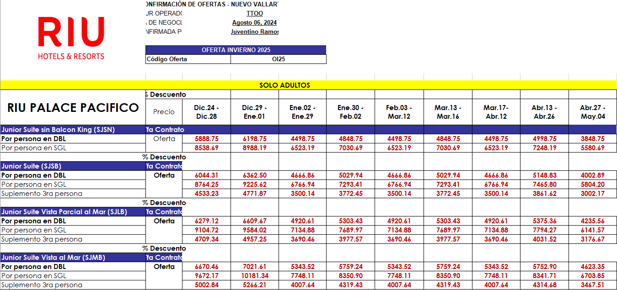Image resolution: width=617 pixels, height=290 pixels.
Task: Click the supplement value 3002.17
Action: [592, 194]
